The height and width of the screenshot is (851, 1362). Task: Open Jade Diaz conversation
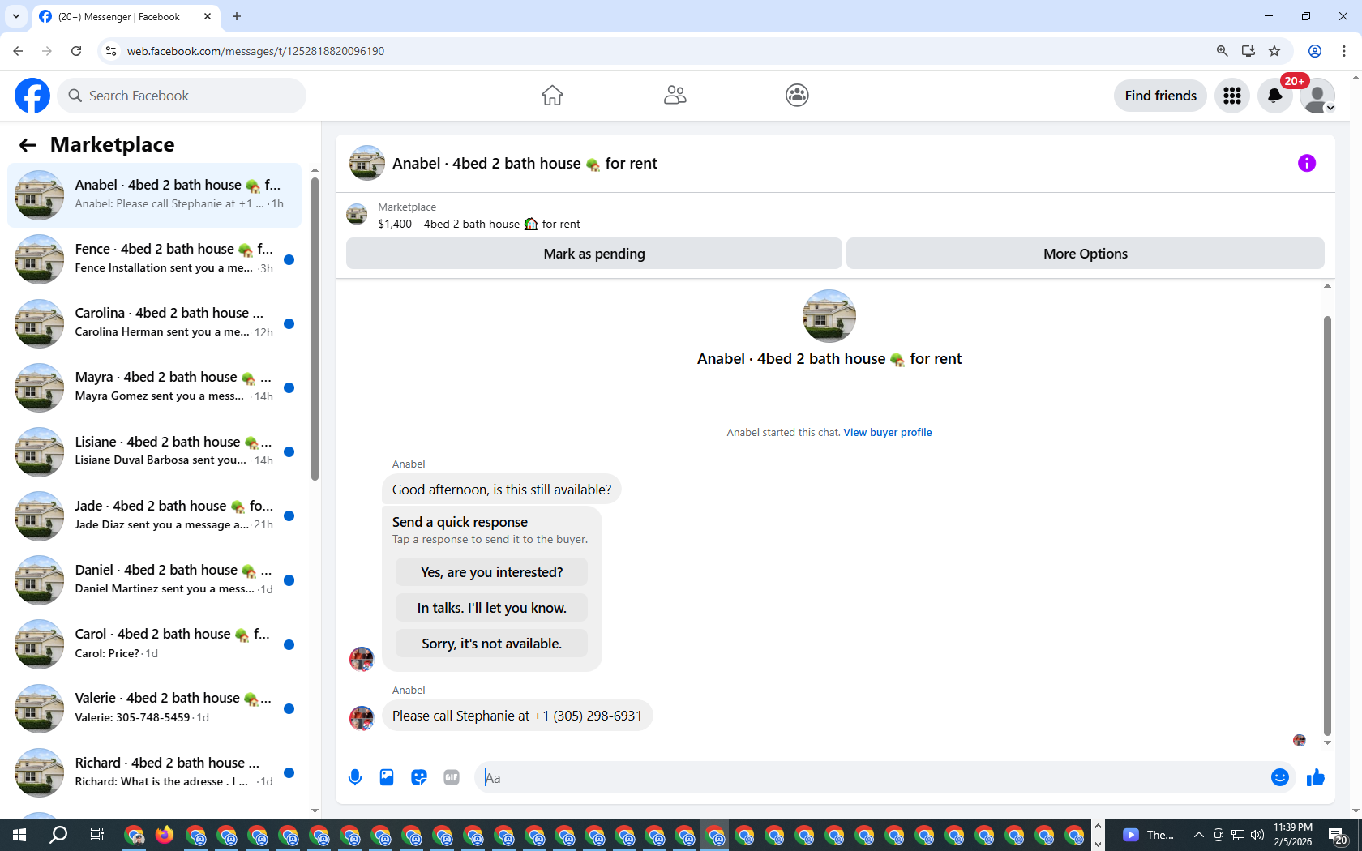[x=154, y=516]
